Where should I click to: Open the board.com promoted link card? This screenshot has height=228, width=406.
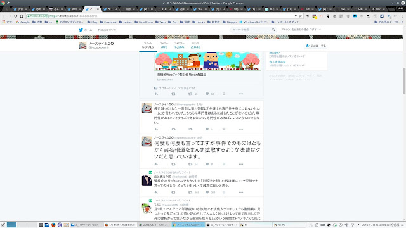pos(207,77)
